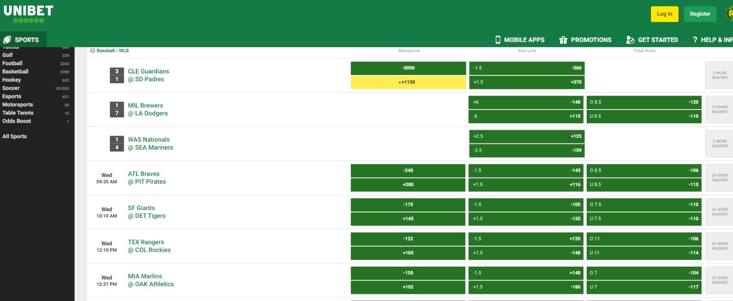733x301 pixels.
Task: Click the Get Started icon
Action: [630, 40]
